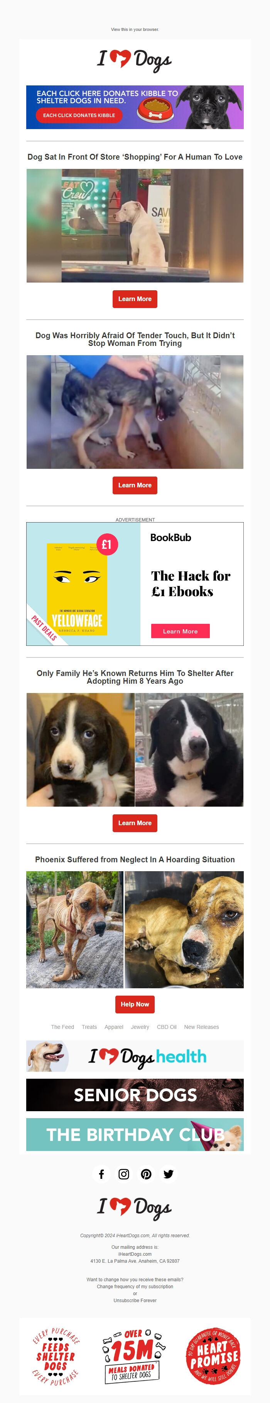Screen dimensions: 270x1403
Task: Open the Twitter bird icon
Action: point(169,1174)
